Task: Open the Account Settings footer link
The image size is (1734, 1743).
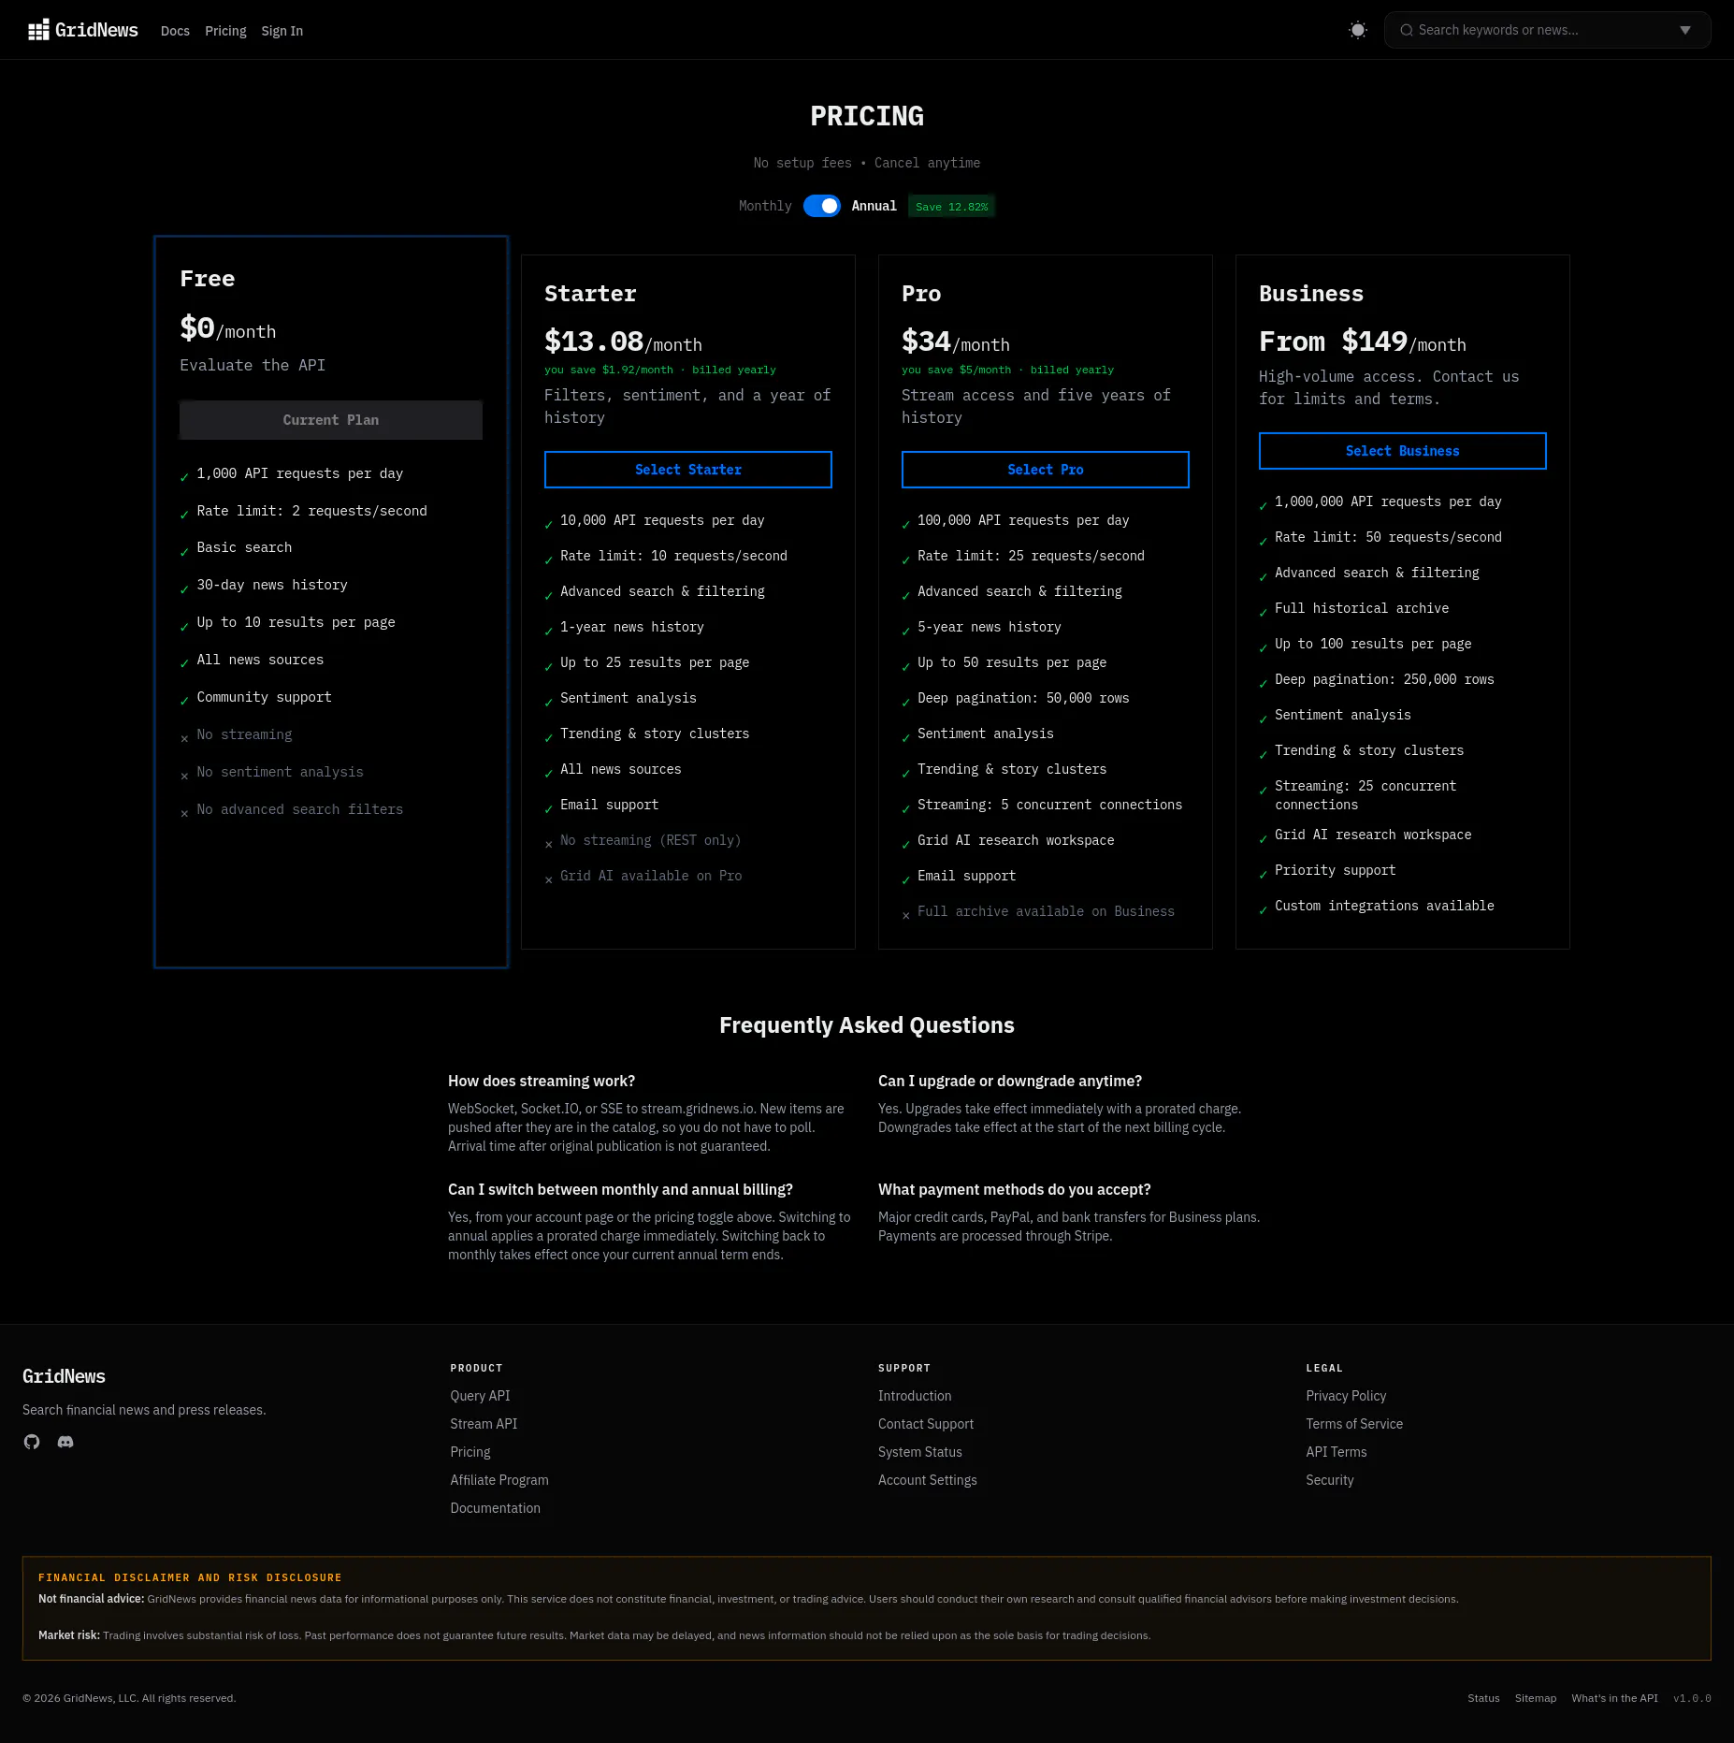Action: [927, 1480]
